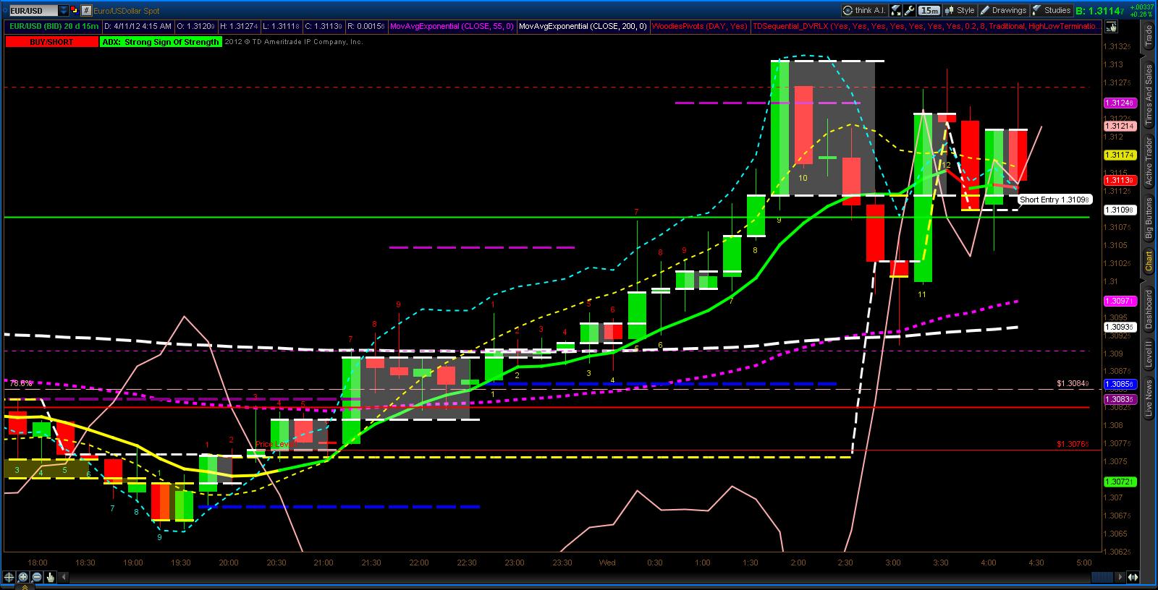The width and height of the screenshot is (1158, 590).
Task: Change the 15m timeframe button
Action: pos(929,10)
